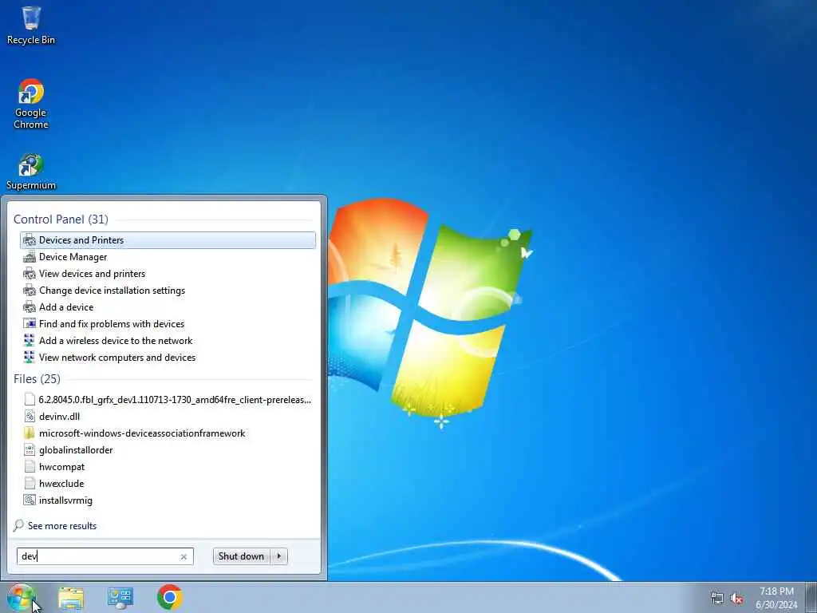Open the Device Manager result
This screenshot has height=613, width=817.
coord(168,257)
